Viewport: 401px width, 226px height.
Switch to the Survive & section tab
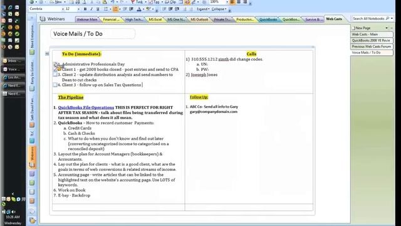coord(314,19)
